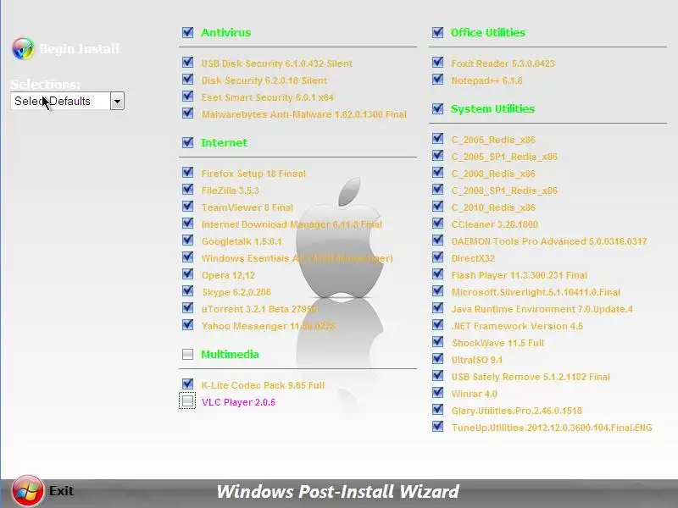Image resolution: width=678 pixels, height=508 pixels.
Task: Toggle the Antivirus category checkbox
Action: tap(187, 32)
